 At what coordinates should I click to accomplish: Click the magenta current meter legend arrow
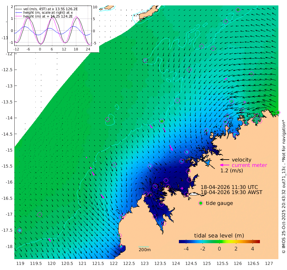(x=224, y=165)
